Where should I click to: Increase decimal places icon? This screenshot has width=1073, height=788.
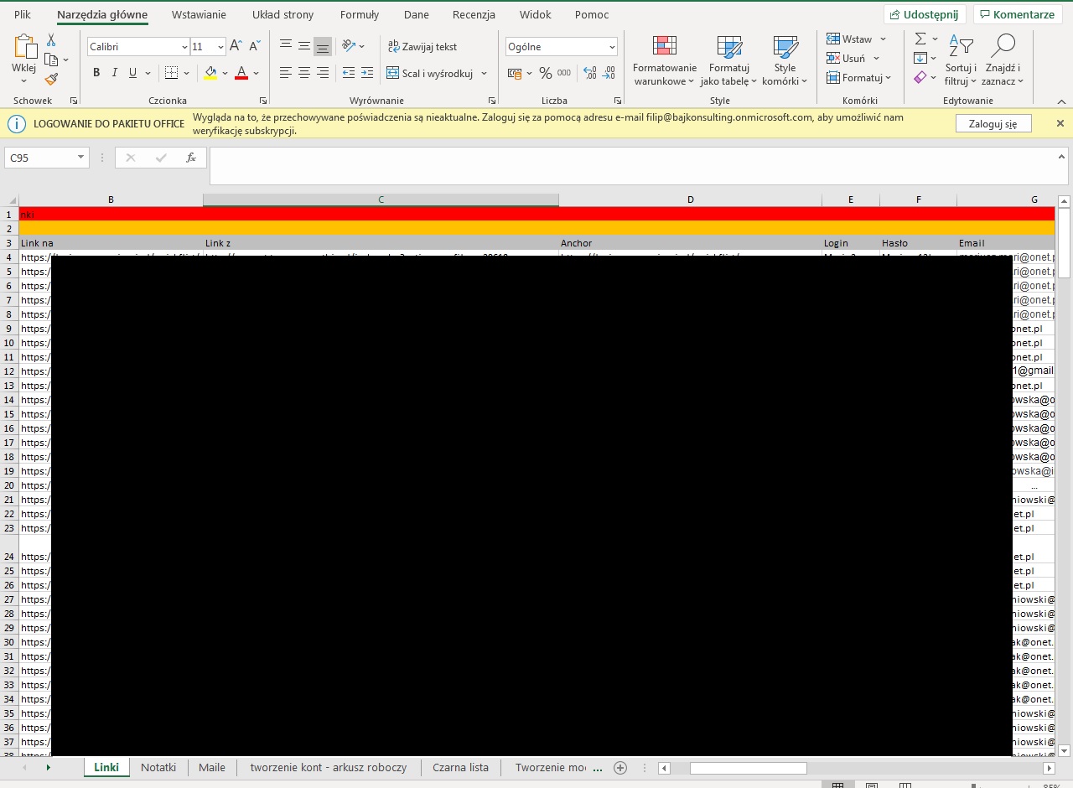[589, 73]
